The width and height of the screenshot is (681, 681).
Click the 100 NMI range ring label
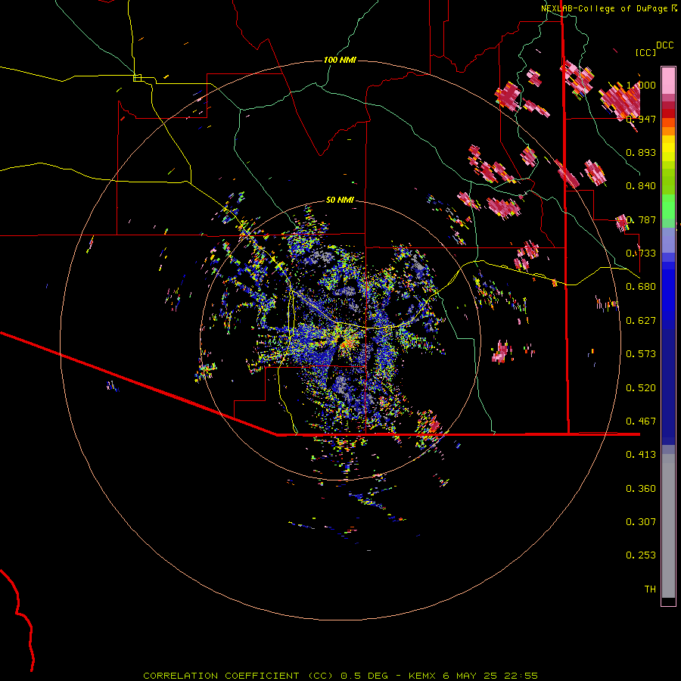coord(340,60)
